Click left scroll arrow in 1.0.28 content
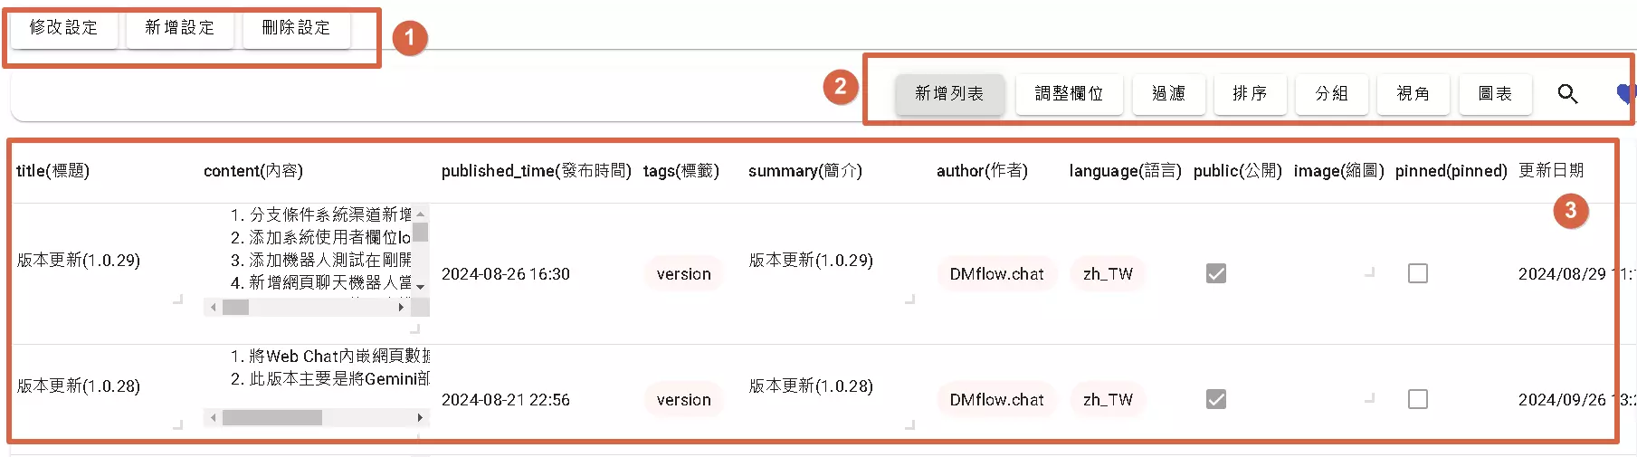 pos(213,418)
